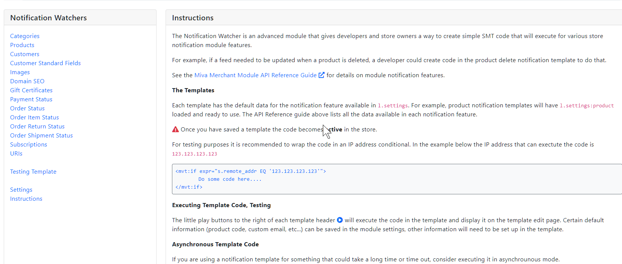The width and height of the screenshot is (622, 264).
Task: Click the blue play button icon
Action: 340,220
